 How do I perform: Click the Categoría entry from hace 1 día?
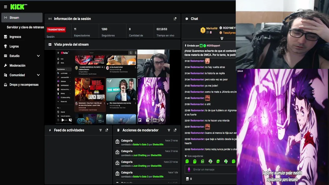coord(147,174)
